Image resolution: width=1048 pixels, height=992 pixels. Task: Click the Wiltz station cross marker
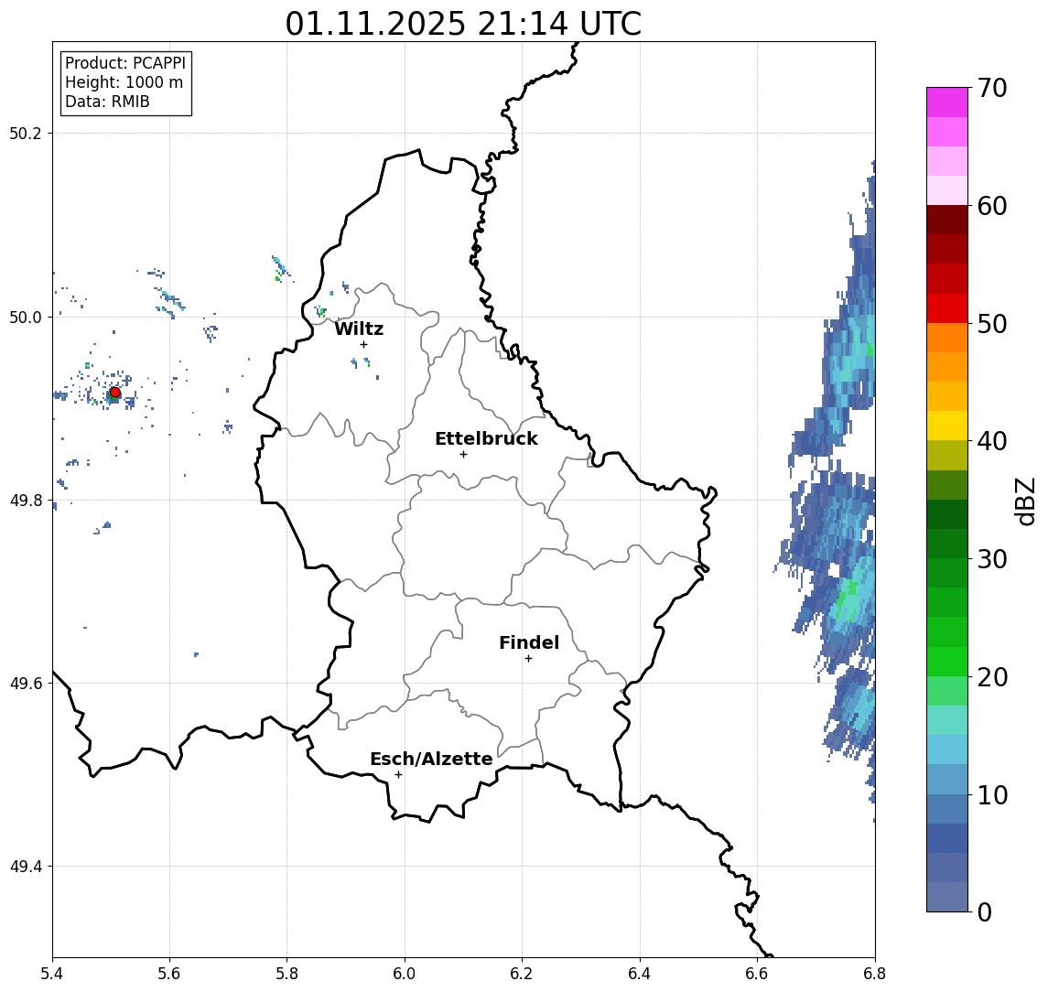[x=363, y=344]
